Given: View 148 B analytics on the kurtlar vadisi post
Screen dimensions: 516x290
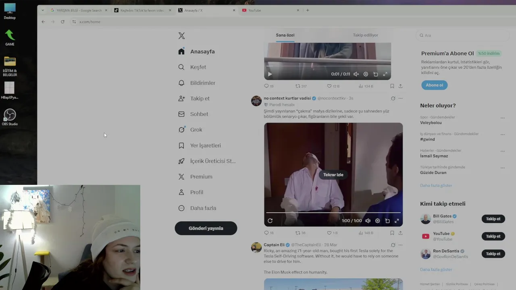Looking at the screenshot, I should pos(366,233).
